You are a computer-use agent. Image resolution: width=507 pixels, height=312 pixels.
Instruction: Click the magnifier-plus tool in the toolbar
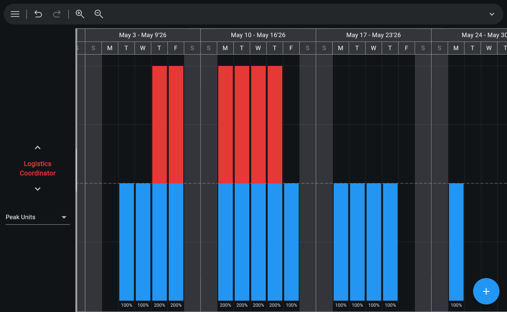(80, 14)
